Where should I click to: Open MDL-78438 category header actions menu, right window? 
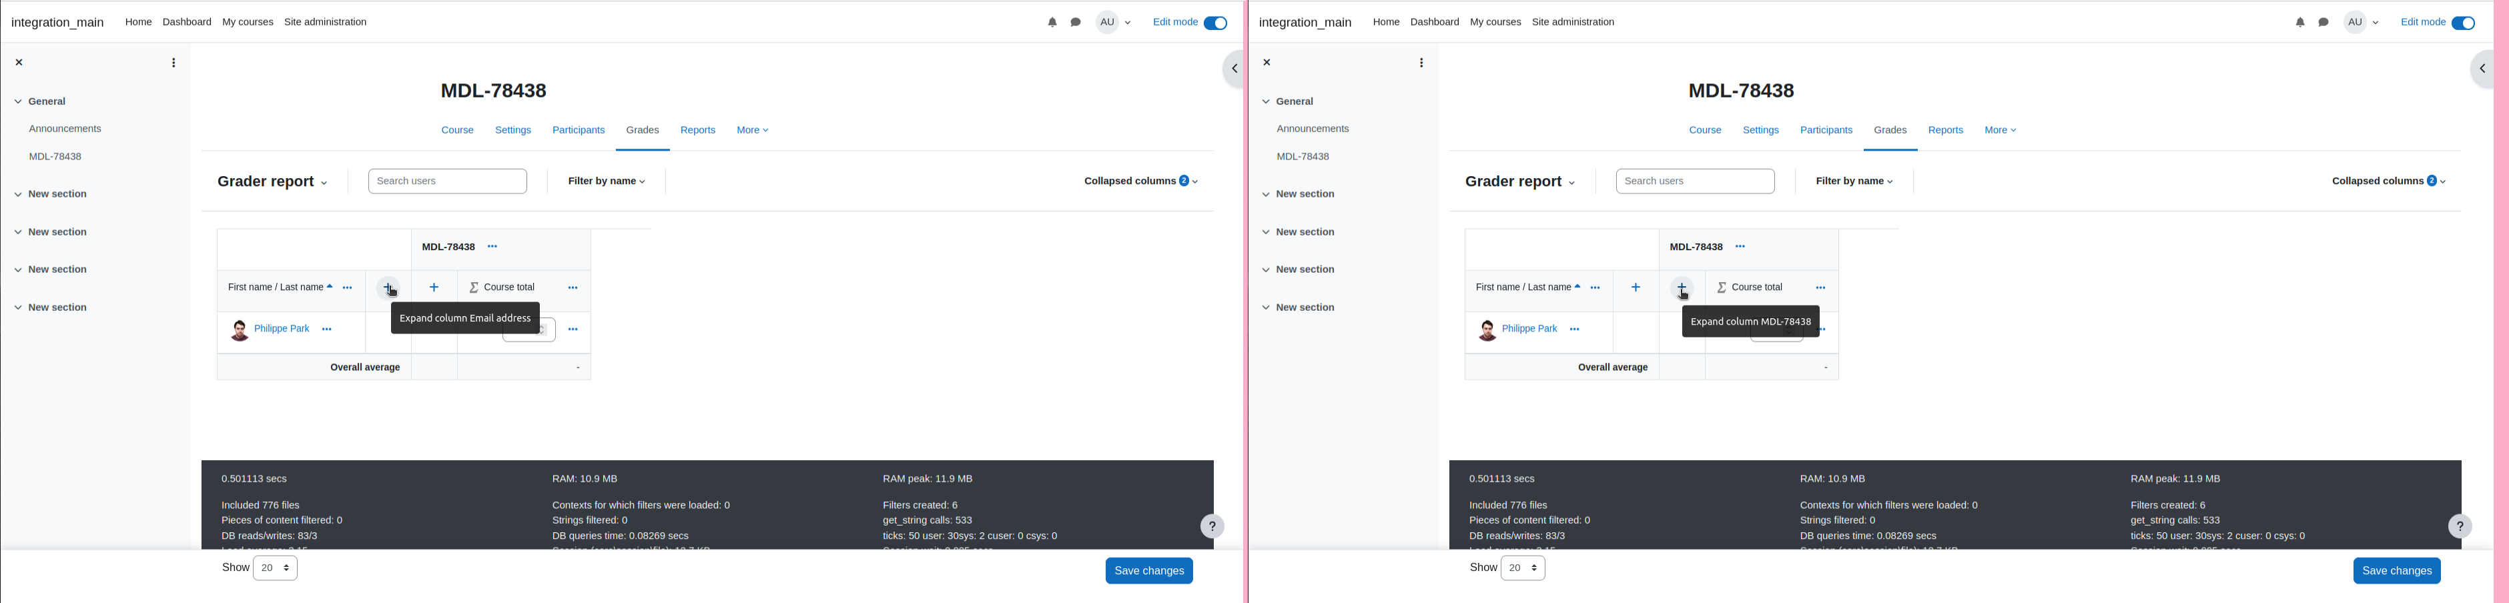pyautogui.click(x=1740, y=246)
